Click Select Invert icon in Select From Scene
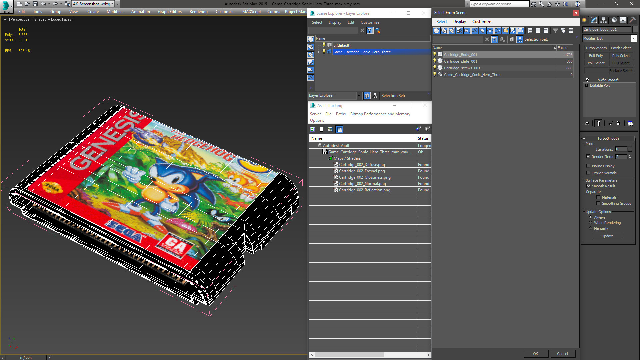Image resolution: width=640 pixels, height=360 pixels. click(546, 31)
